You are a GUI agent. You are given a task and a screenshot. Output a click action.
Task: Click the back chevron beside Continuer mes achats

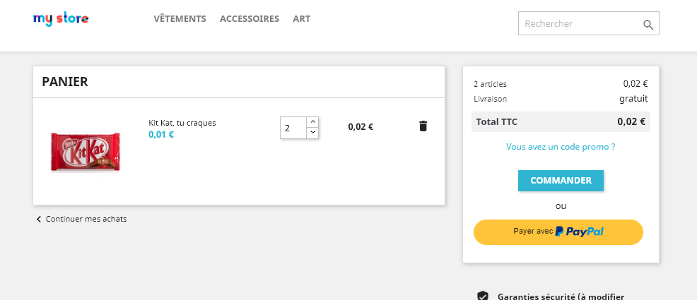39,220
